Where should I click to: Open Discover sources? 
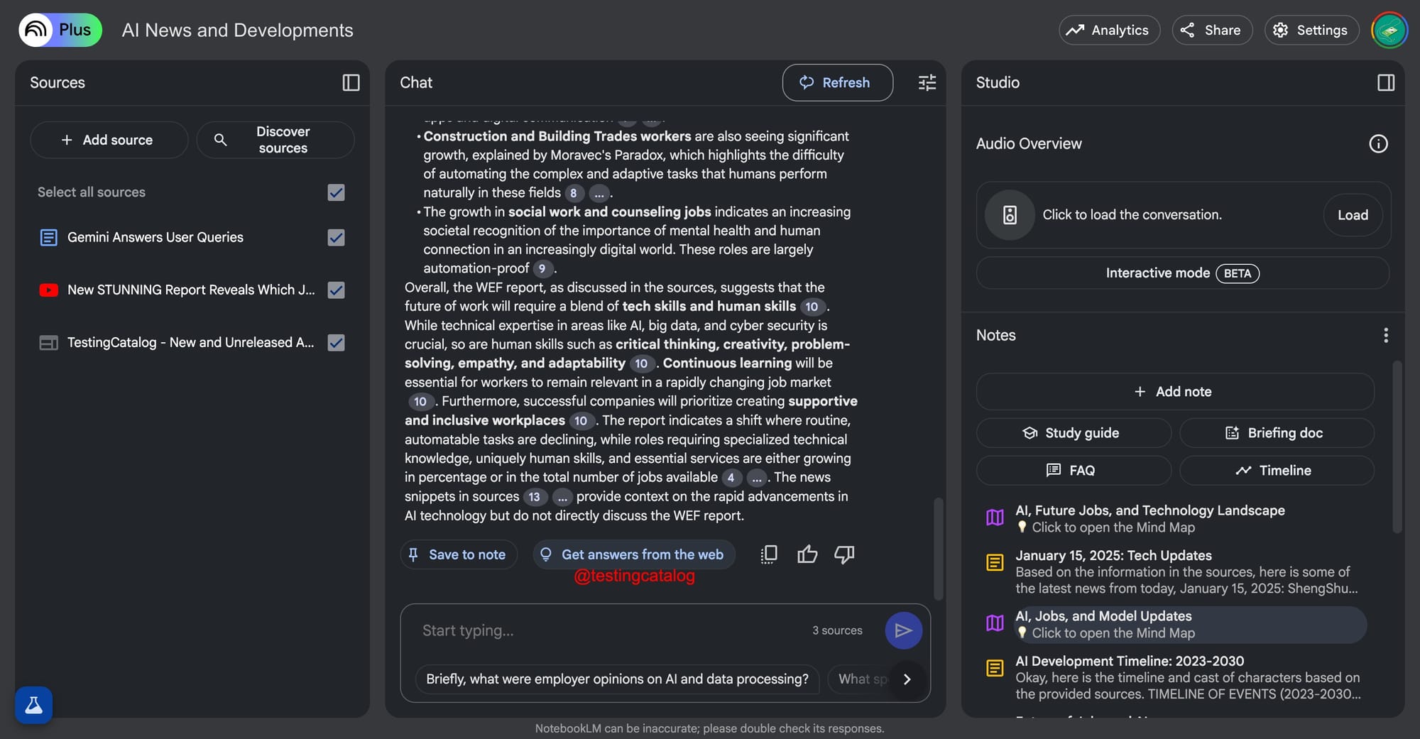(x=275, y=140)
